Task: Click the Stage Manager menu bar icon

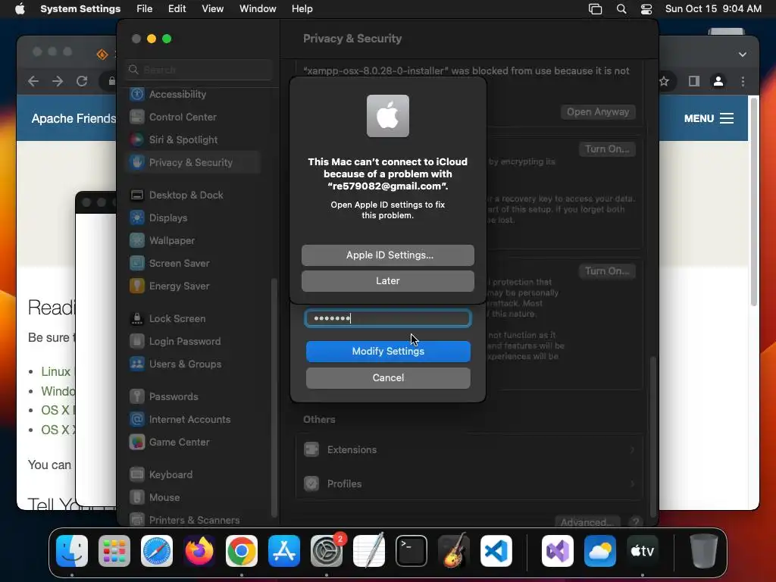Action: tap(596, 9)
